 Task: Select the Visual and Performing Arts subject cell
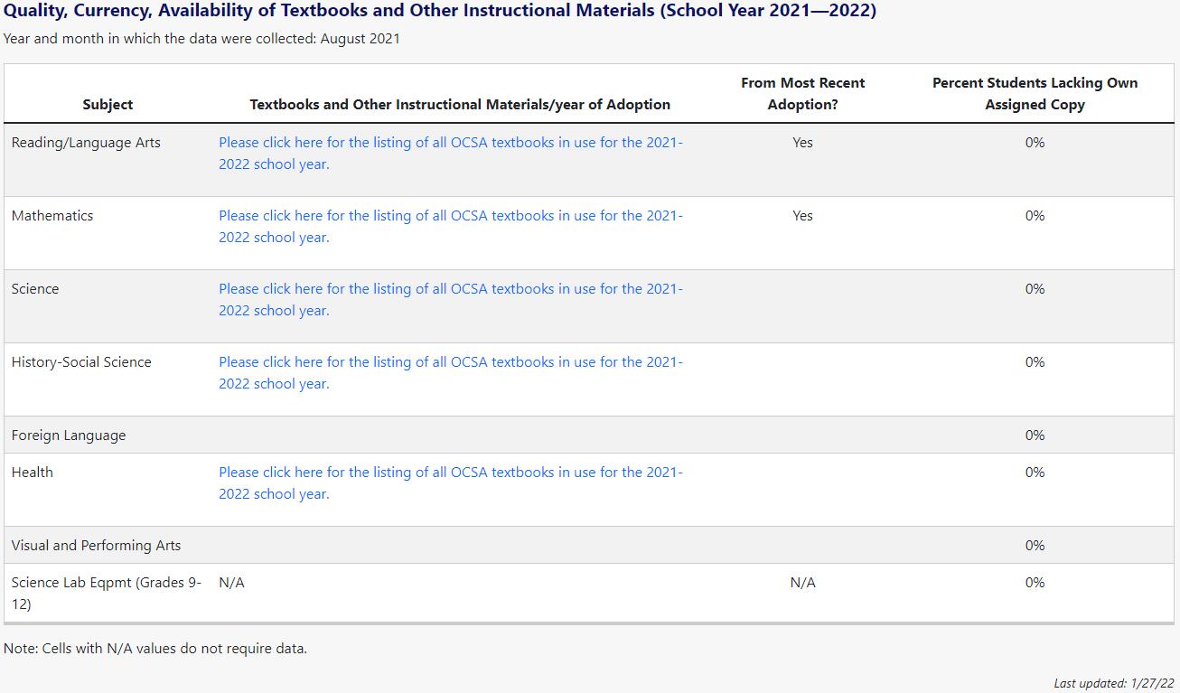(96, 546)
